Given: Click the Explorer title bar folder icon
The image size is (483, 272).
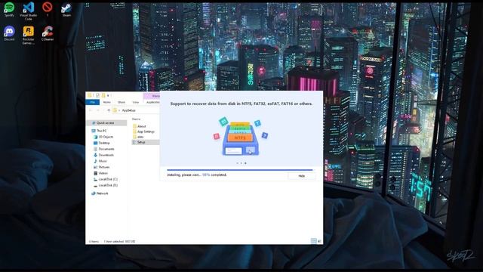Looking at the screenshot, I should 89,95.
